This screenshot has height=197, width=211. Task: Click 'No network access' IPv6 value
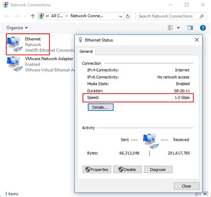(173, 77)
